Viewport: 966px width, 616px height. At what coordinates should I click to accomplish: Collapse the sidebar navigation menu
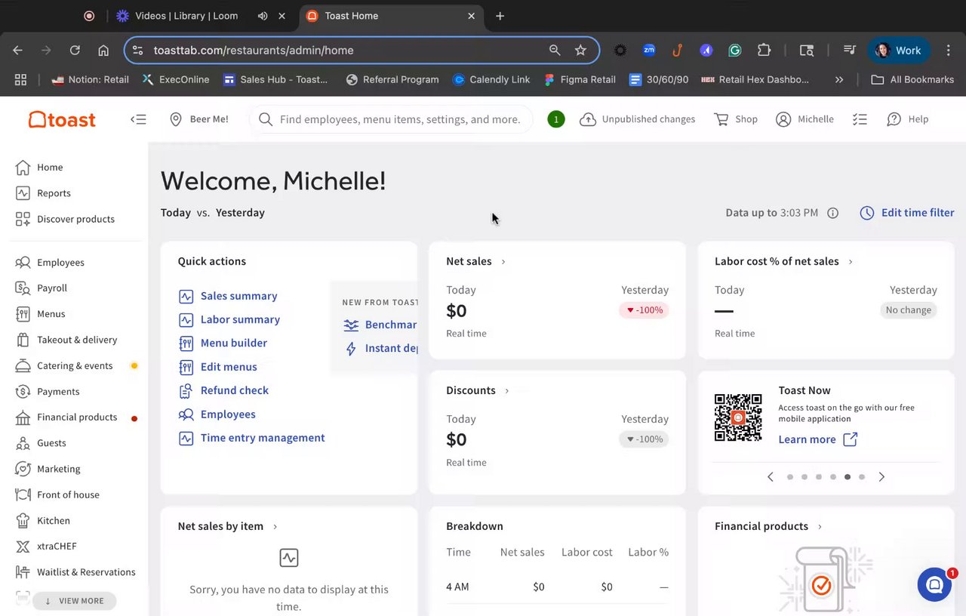click(138, 119)
